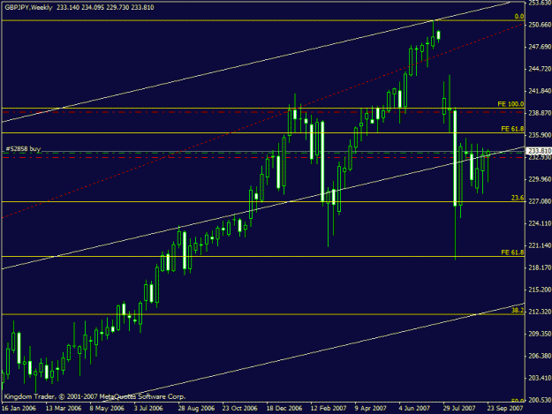552x414 pixels.
Task: Click the 235.900 price axis label
Action: click(540, 135)
